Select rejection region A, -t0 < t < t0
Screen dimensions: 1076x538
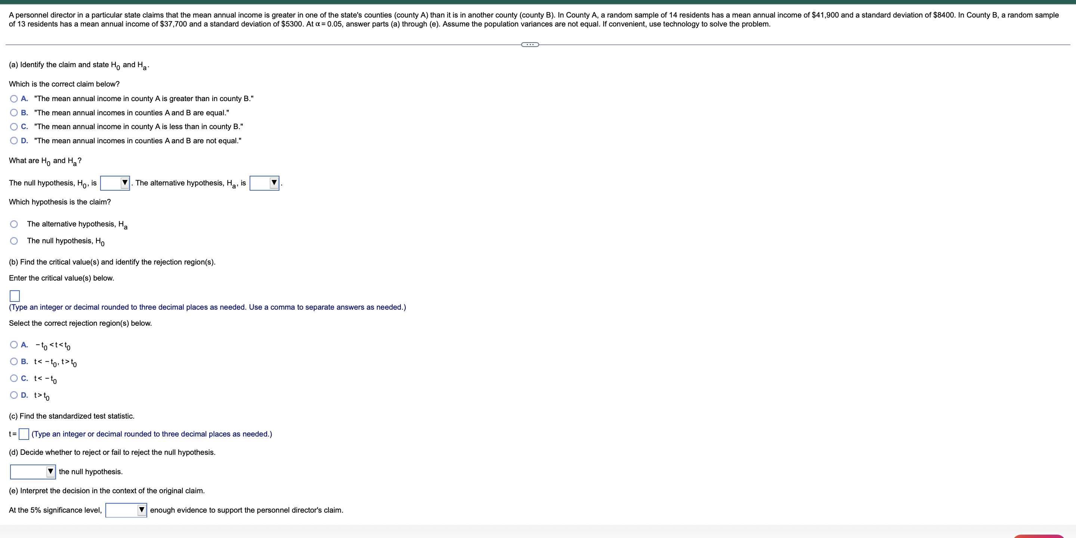coord(14,344)
